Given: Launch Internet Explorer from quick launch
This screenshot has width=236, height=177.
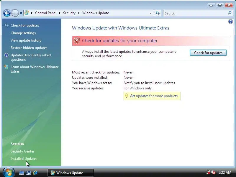Looking at the screenshot, I should tap(35, 173).
